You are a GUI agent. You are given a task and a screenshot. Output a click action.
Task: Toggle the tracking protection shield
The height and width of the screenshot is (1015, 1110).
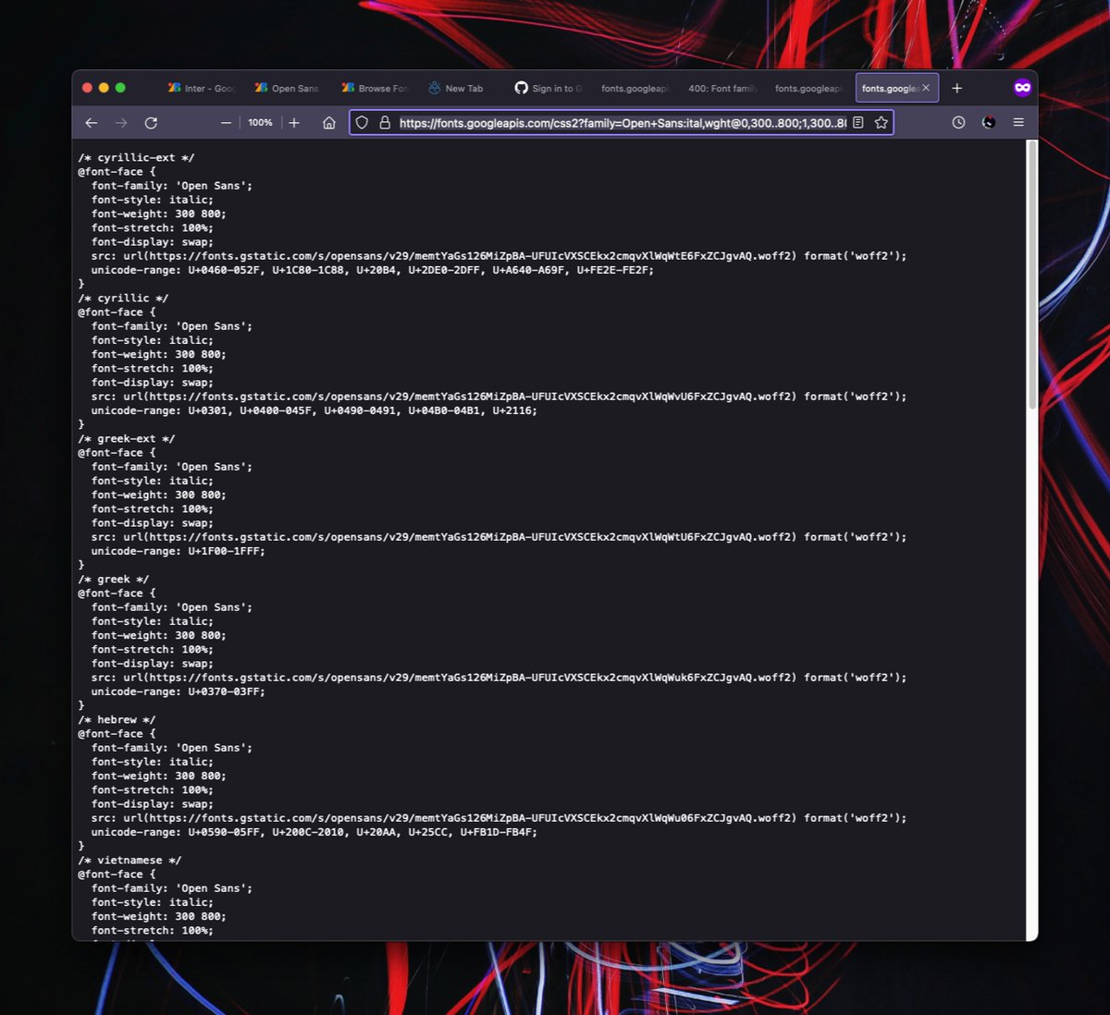coord(362,122)
